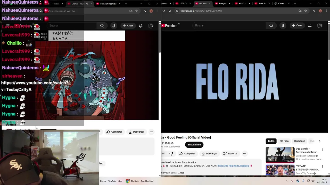Screen dimensions: 330x185
Task: Open account avatar in left YouTube window
Action: point(151,26)
